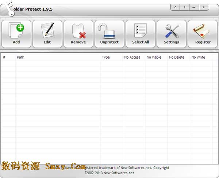Click the # column header
Screen dimensions: 219x178
pyautogui.click(x=8, y=57)
